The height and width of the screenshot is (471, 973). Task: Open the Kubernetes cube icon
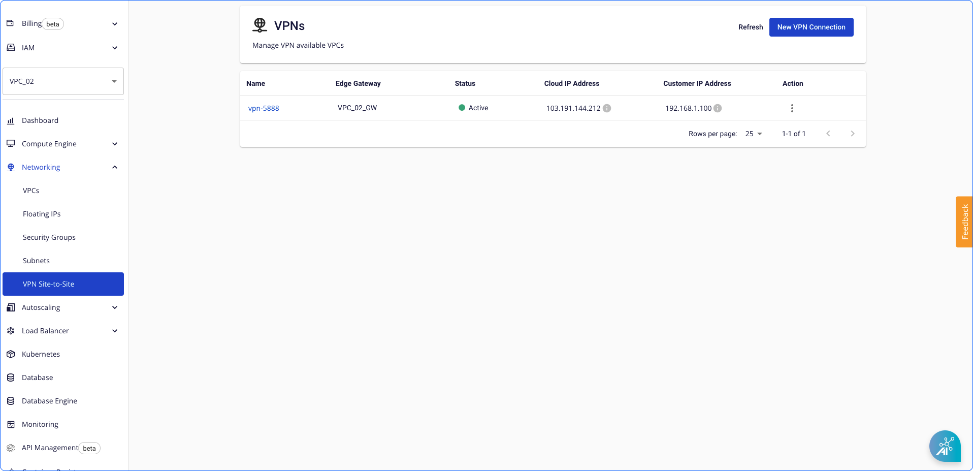[10, 354]
